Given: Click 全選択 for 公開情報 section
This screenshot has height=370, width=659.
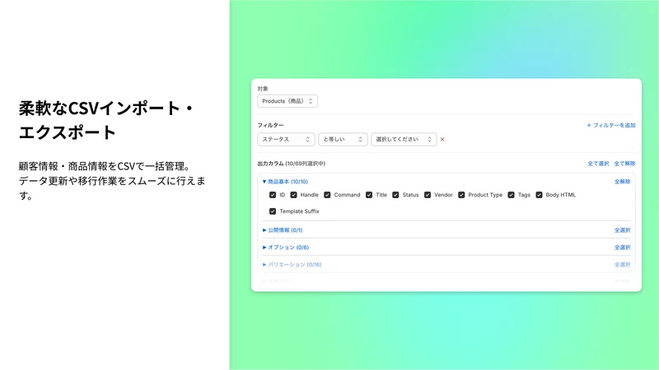Looking at the screenshot, I should point(623,230).
